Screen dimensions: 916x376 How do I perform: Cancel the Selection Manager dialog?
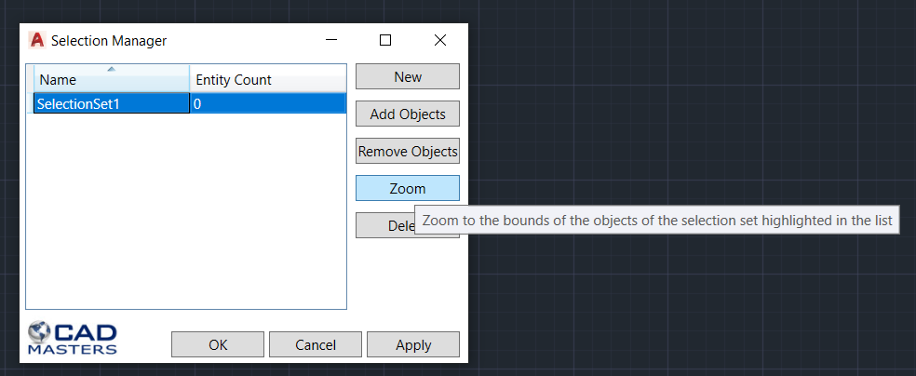(x=316, y=344)
